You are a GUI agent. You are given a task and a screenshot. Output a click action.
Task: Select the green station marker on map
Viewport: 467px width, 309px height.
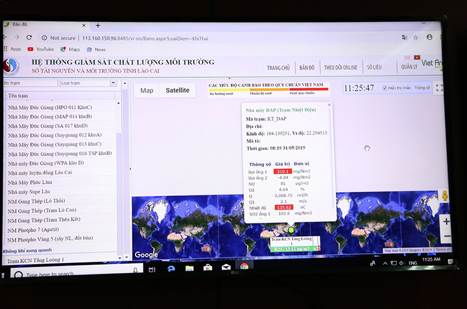click(x=291, y=230)
